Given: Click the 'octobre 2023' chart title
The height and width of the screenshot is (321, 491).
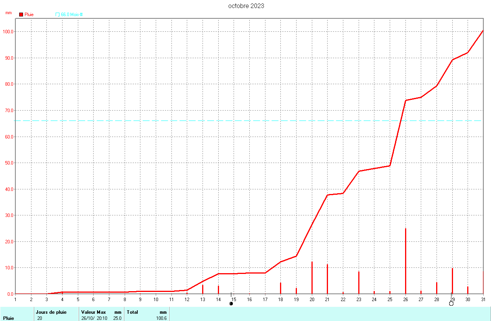Looking at the screenshot, I should [x=246, y=6].
